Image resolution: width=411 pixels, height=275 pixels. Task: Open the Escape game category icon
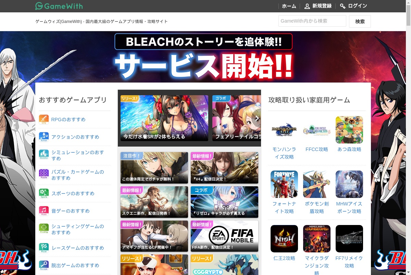[x=44, y=265]
